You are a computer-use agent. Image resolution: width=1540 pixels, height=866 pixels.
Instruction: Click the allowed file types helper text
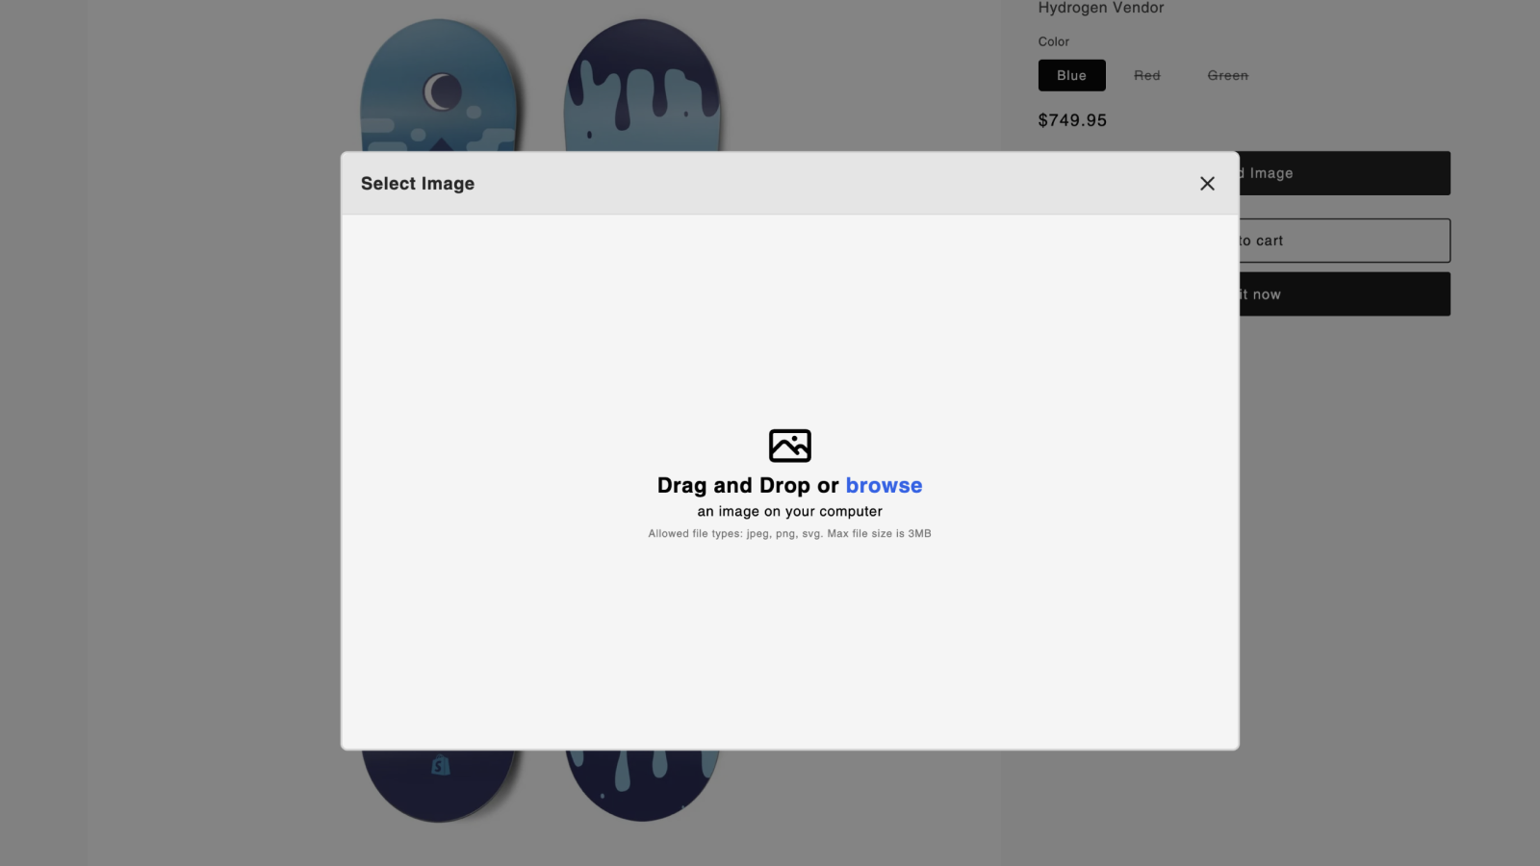(789, 532)
